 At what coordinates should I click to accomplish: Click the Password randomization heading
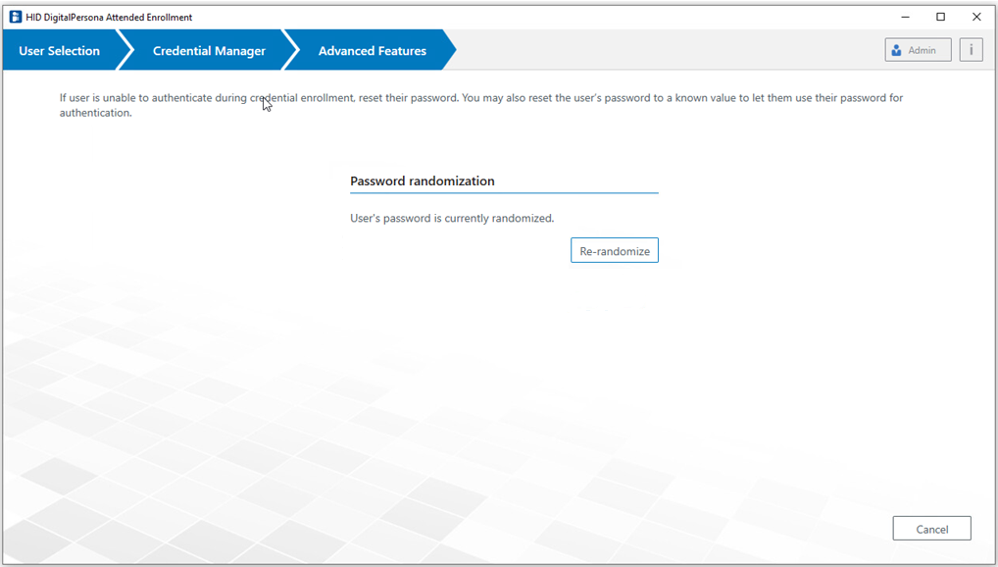click(x=422, y=181)
